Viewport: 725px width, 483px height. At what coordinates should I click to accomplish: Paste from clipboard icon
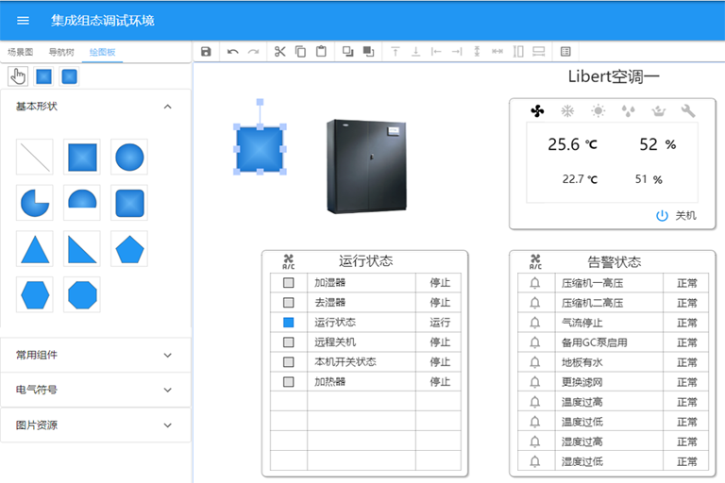[x=321, y=51]
